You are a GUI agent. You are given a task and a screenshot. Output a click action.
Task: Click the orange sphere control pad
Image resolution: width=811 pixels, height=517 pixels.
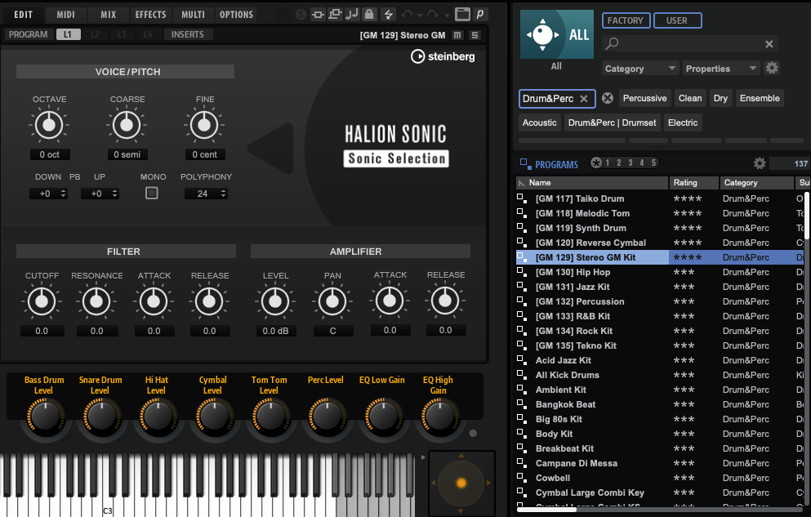pos(461,483)
